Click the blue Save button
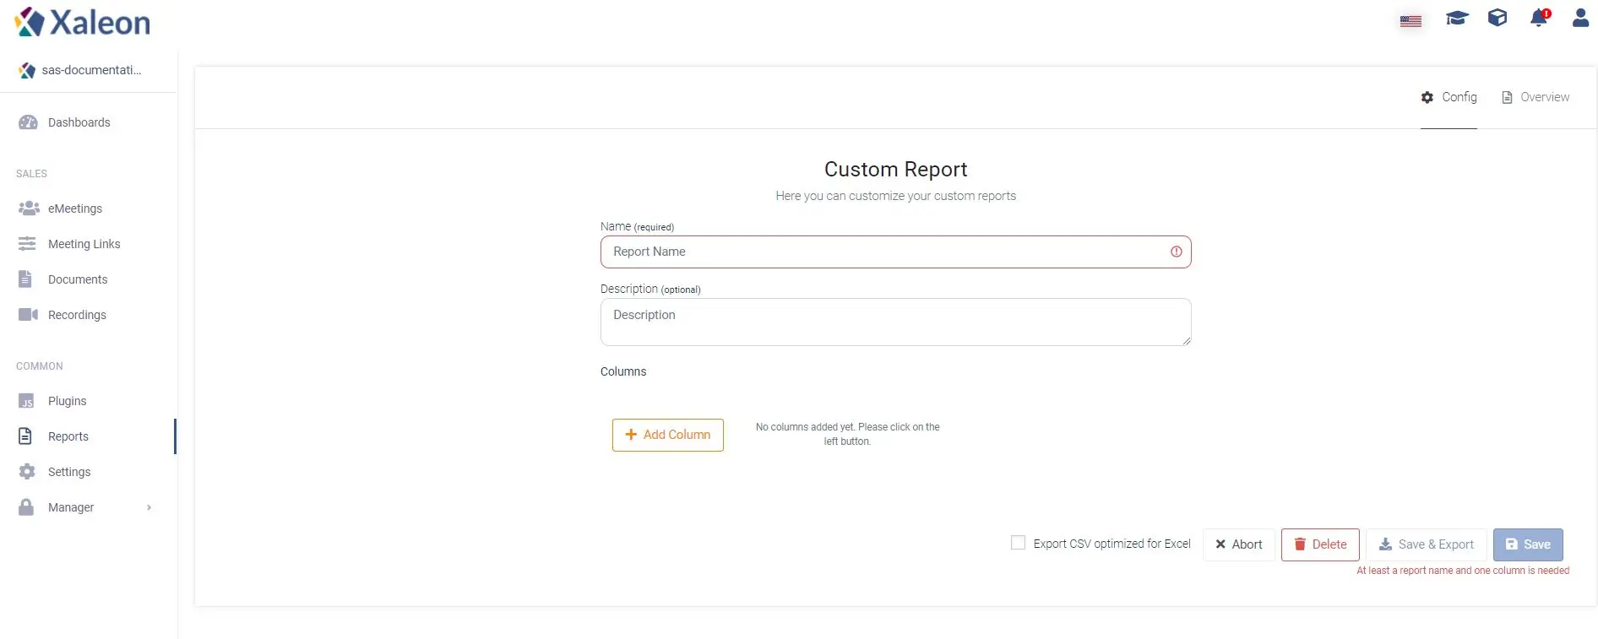 pos(1528,544)
